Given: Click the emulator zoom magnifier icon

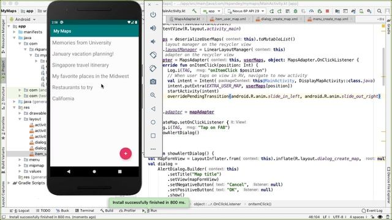Looking at the screenshot, I should click(x=153, y=95).
